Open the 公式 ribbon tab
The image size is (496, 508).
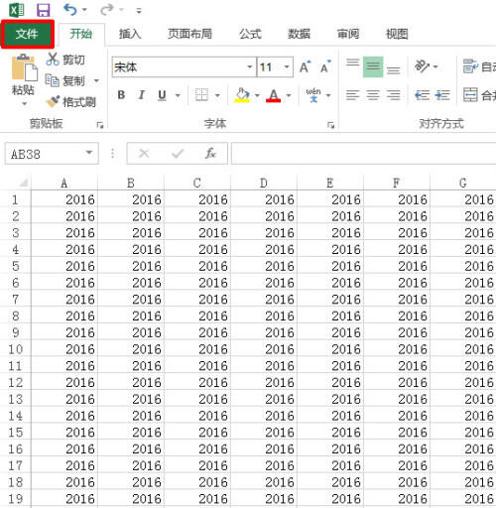[250, 34]
